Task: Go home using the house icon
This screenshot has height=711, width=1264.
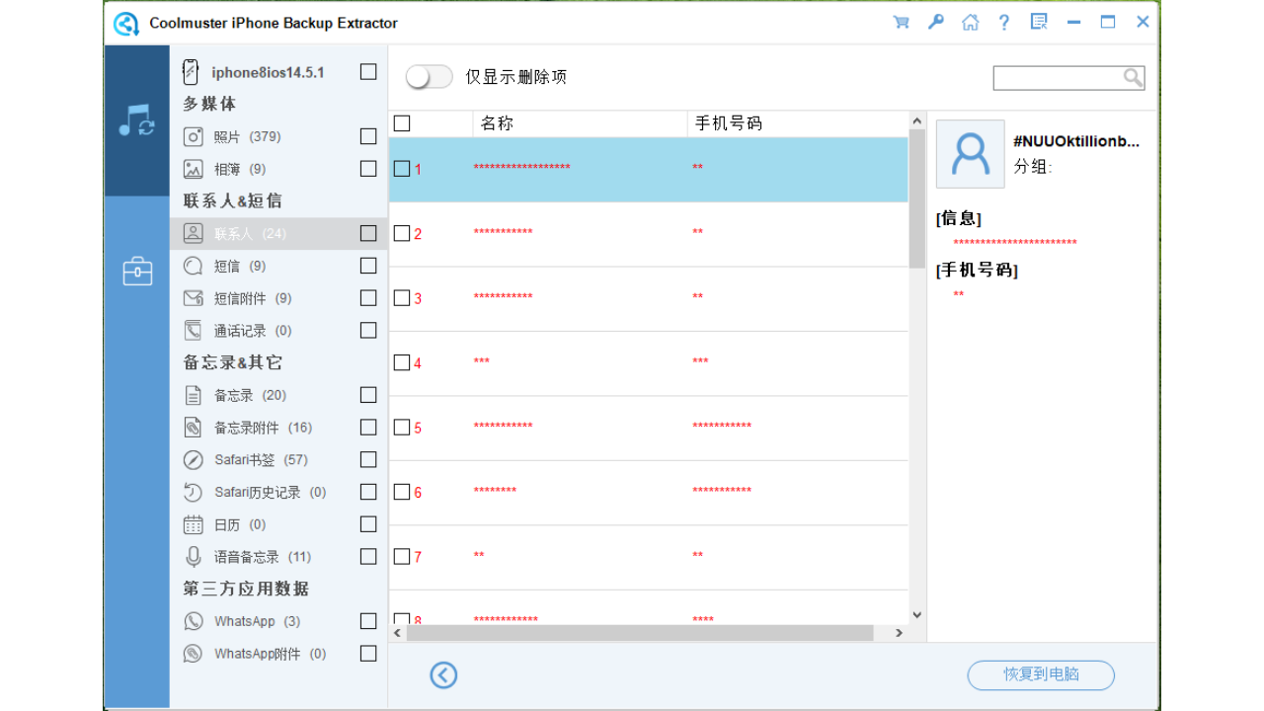Action: 970,21
